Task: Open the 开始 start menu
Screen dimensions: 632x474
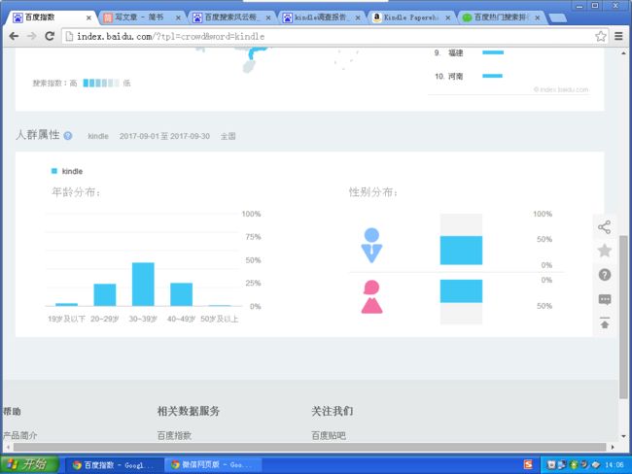Action: [x=29, y=464]
